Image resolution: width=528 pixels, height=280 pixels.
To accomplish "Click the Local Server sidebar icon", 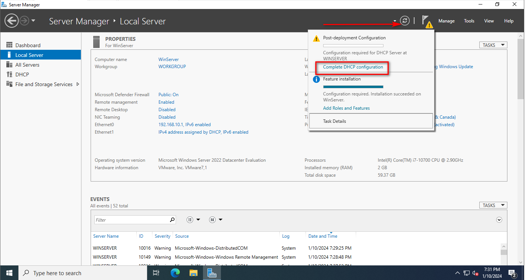I will 9,55.
